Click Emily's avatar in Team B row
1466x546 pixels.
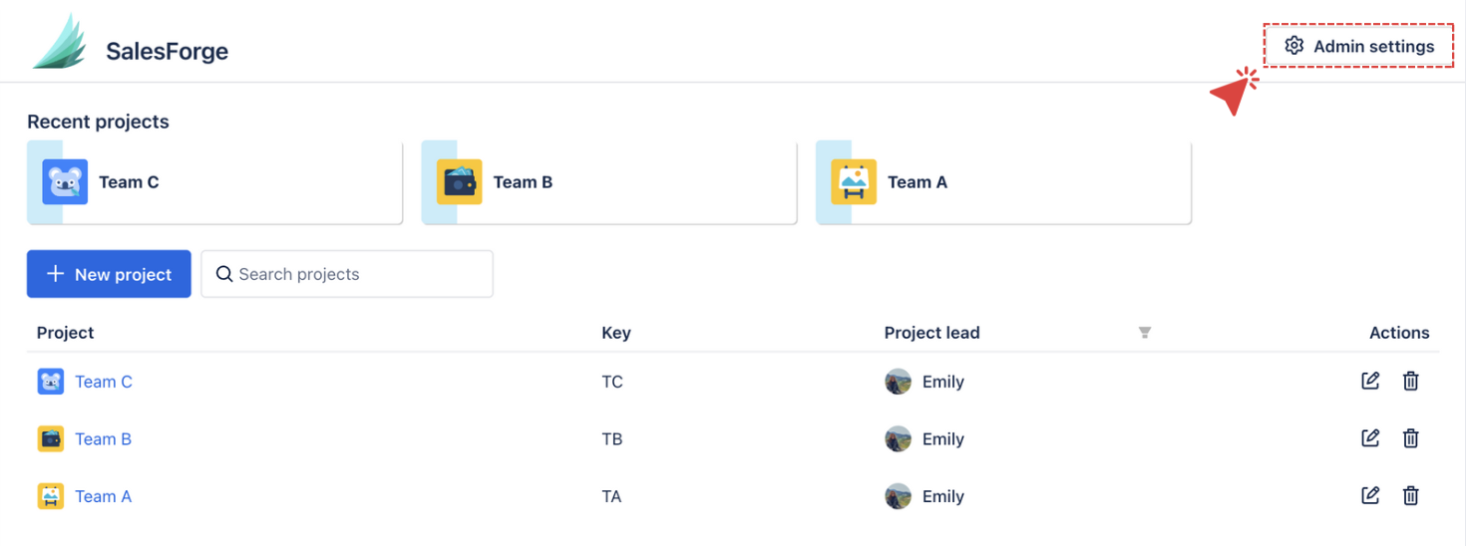click(898, 439)
